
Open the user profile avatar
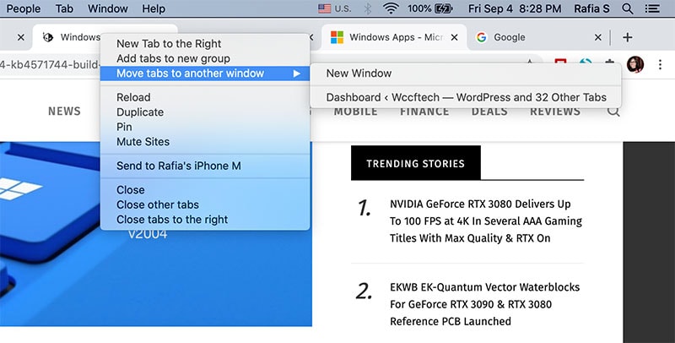(x=635, y=65)
